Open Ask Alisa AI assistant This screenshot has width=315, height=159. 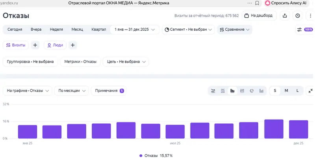(x=286, y=3)
